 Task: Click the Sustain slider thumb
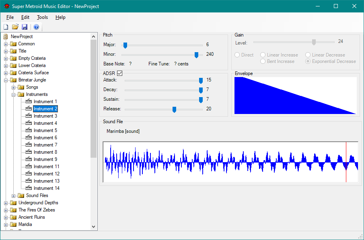click(x=201, y=100)
